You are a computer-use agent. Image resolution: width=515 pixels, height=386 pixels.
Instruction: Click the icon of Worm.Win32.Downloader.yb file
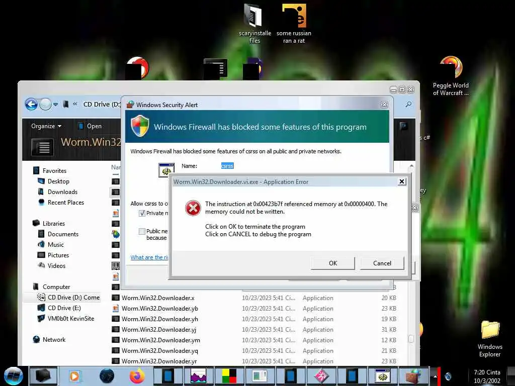(115, 309)
